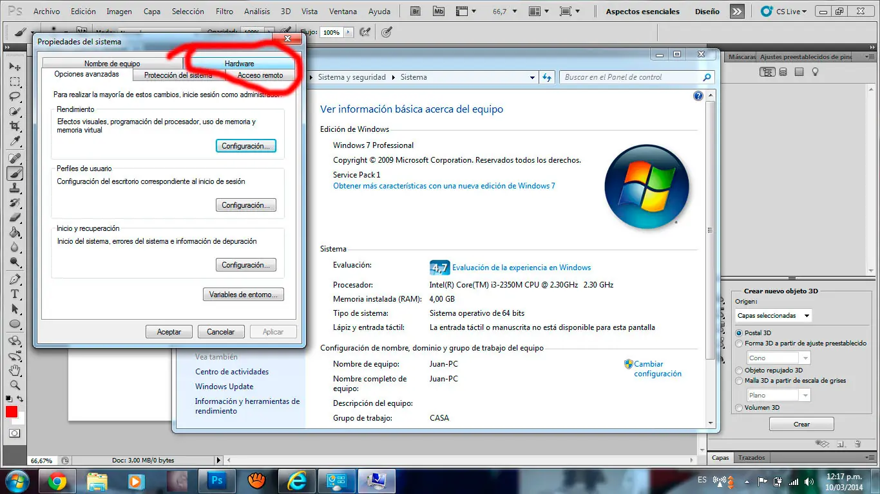Open the Filtro menu
The image size is (880, 494).
point(225,12)
